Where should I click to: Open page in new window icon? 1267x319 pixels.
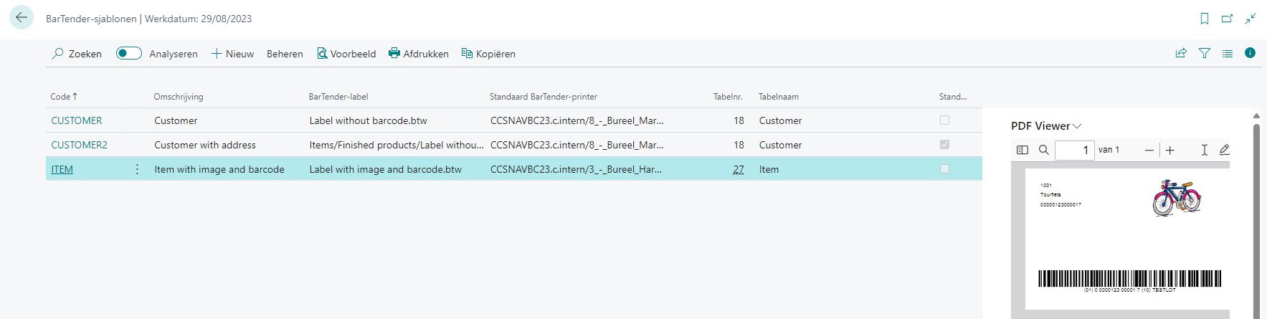pos(1228,19)
